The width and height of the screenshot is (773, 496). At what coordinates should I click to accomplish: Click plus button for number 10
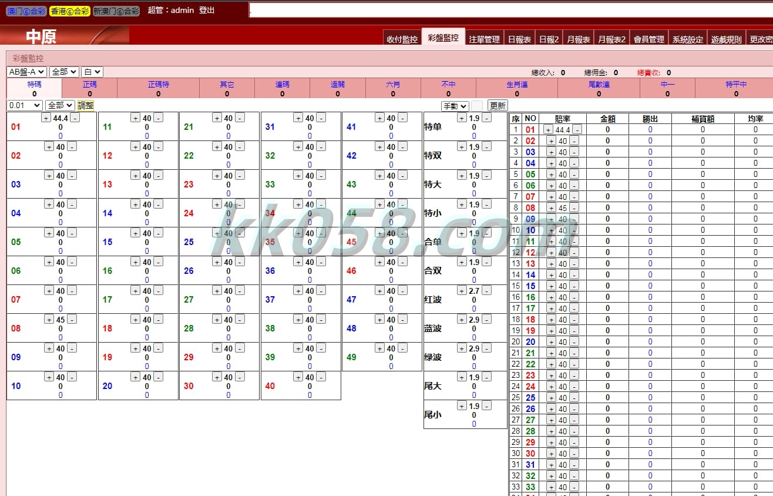pos(49,377)
